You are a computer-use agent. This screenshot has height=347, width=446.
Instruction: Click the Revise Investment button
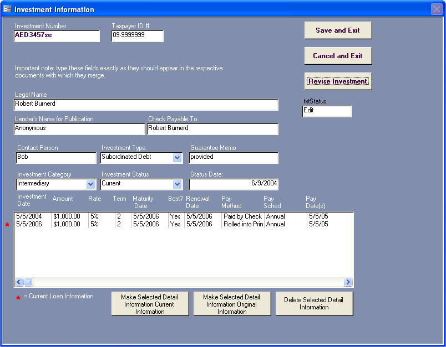coord(338,81)
